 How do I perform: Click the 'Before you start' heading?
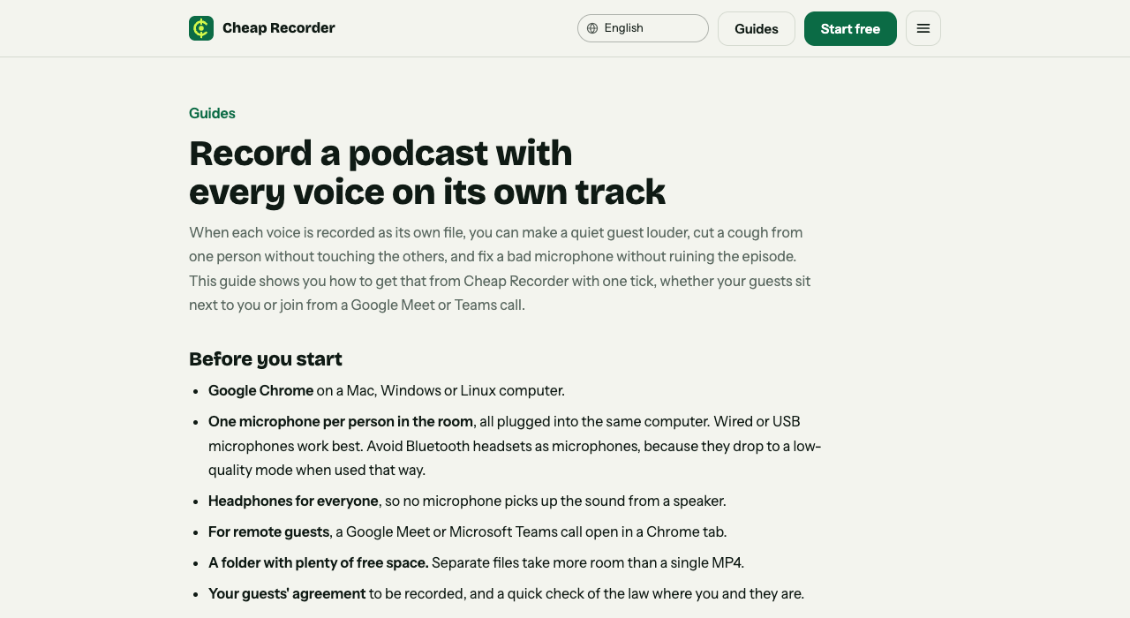pos(266,358)
